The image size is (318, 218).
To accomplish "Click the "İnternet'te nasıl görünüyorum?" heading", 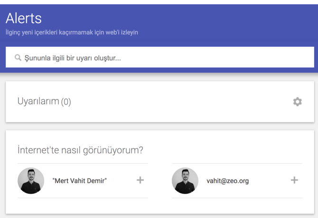I will click(x=80, y=150).
